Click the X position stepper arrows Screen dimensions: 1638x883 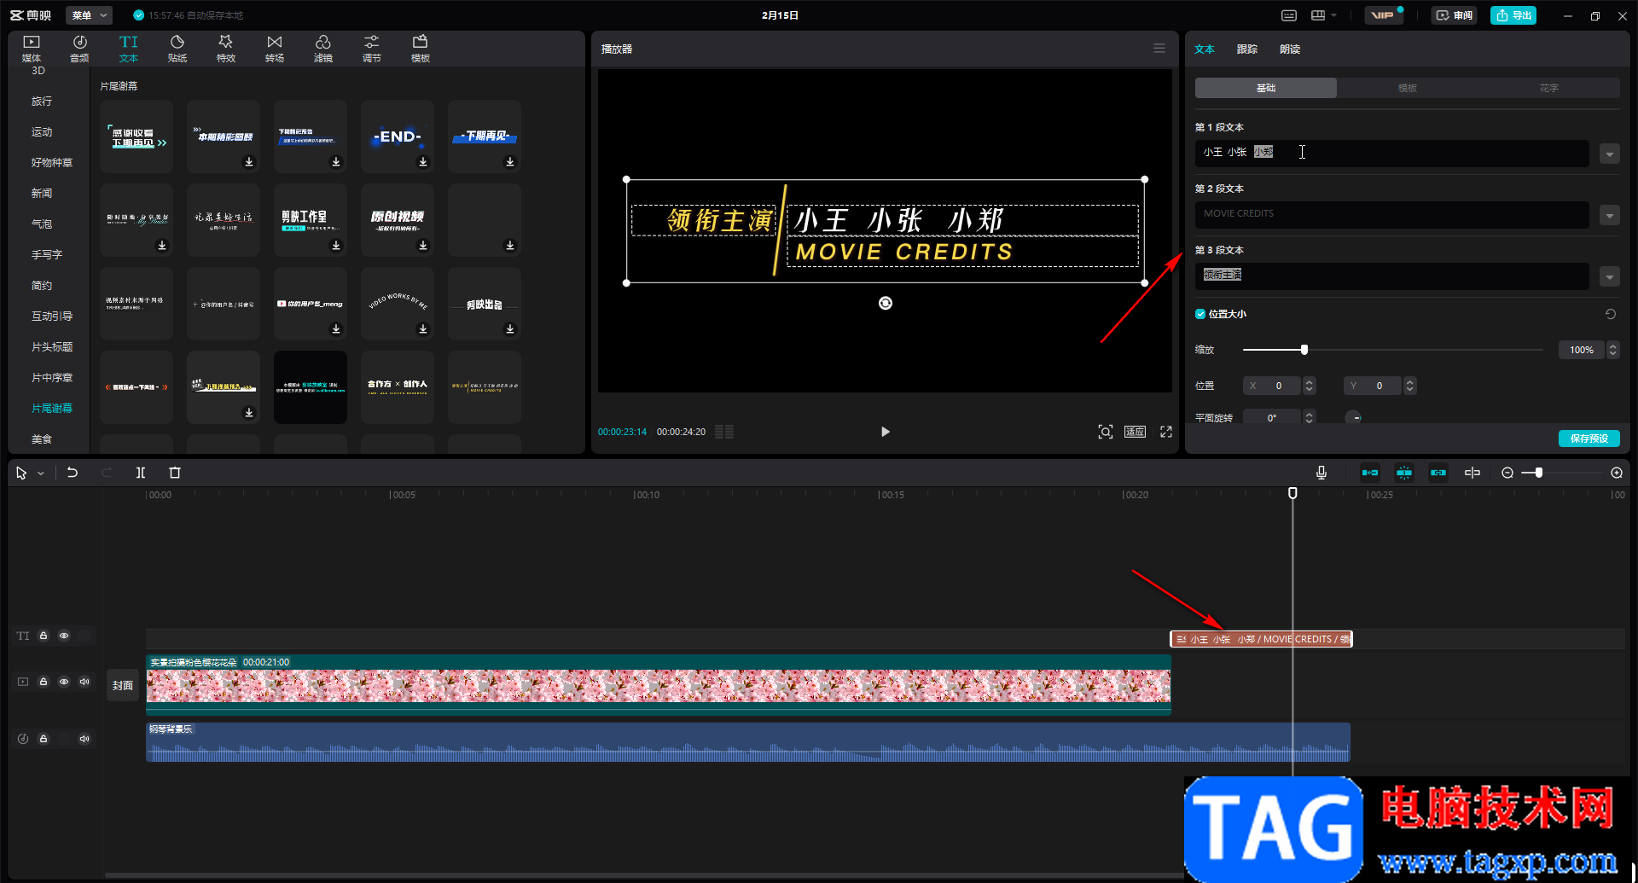[1310, 386]
